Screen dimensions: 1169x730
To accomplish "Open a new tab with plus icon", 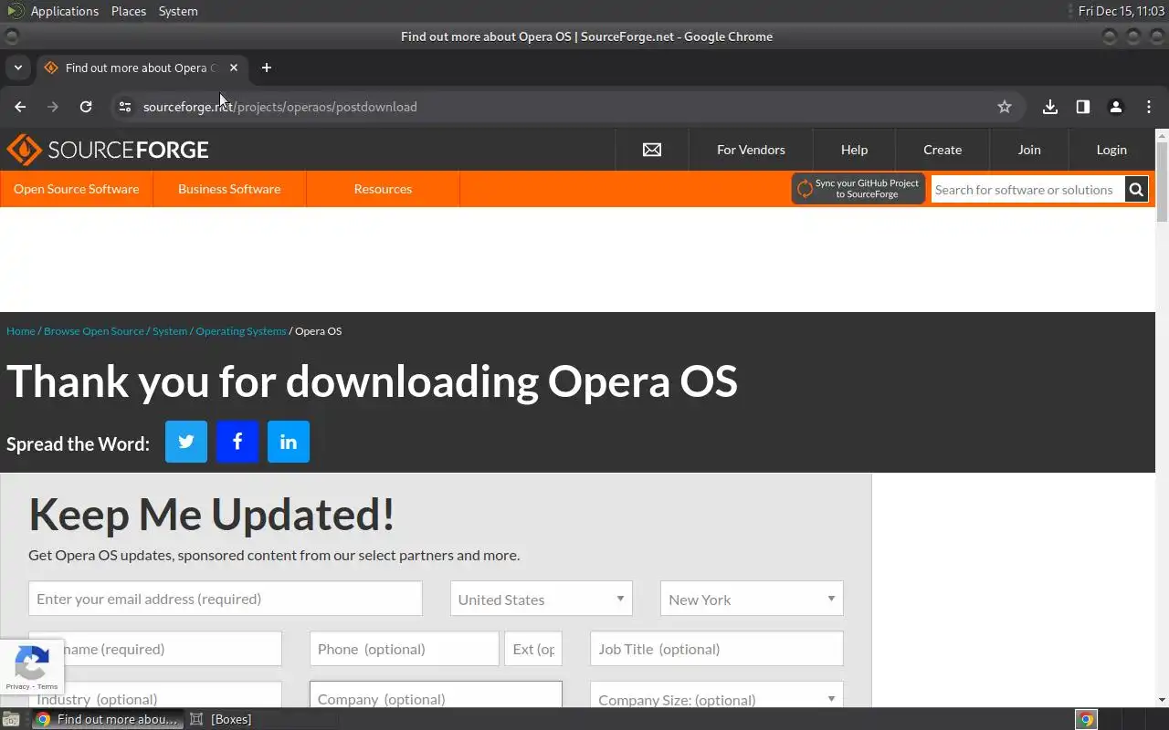I will click(267, 68).
